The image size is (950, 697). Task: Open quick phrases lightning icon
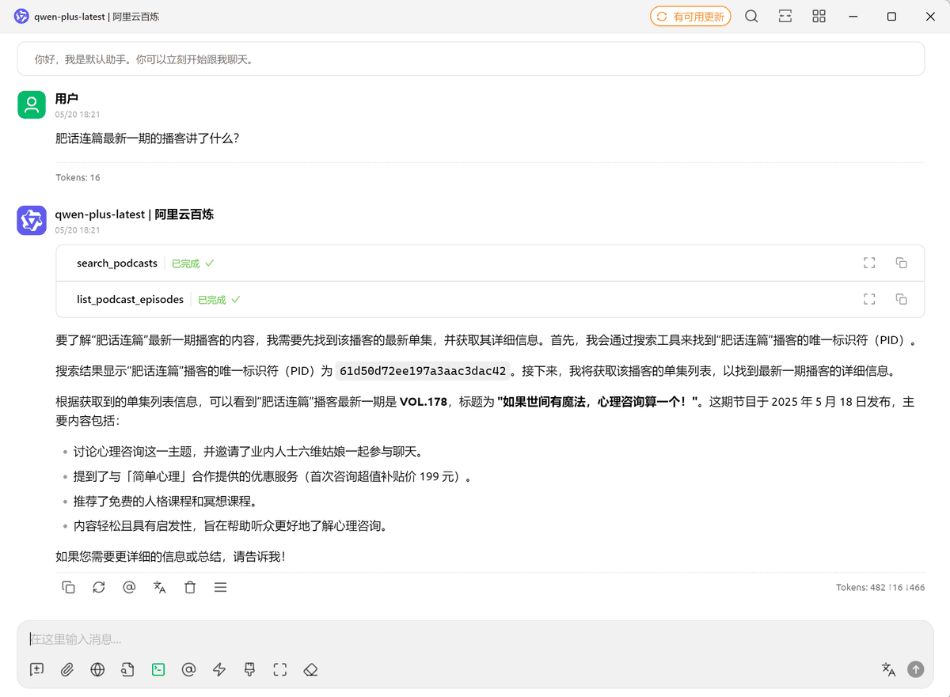pyautogui.click(x=219, y=669)
